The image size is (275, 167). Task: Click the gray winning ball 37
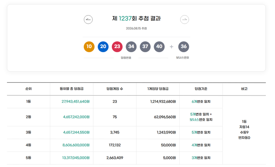[145, 47]
